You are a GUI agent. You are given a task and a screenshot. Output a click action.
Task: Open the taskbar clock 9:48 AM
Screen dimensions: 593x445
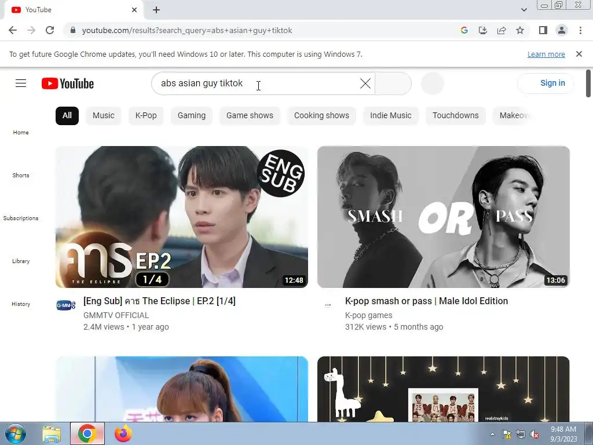(x=563, y=434)
